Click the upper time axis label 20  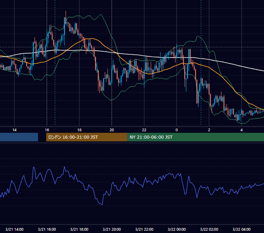pyautogui.click(x=112, y=130)
